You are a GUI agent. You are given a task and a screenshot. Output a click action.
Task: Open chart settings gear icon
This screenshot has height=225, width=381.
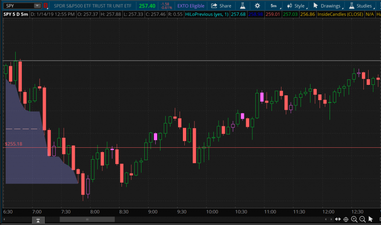(257, 6)
